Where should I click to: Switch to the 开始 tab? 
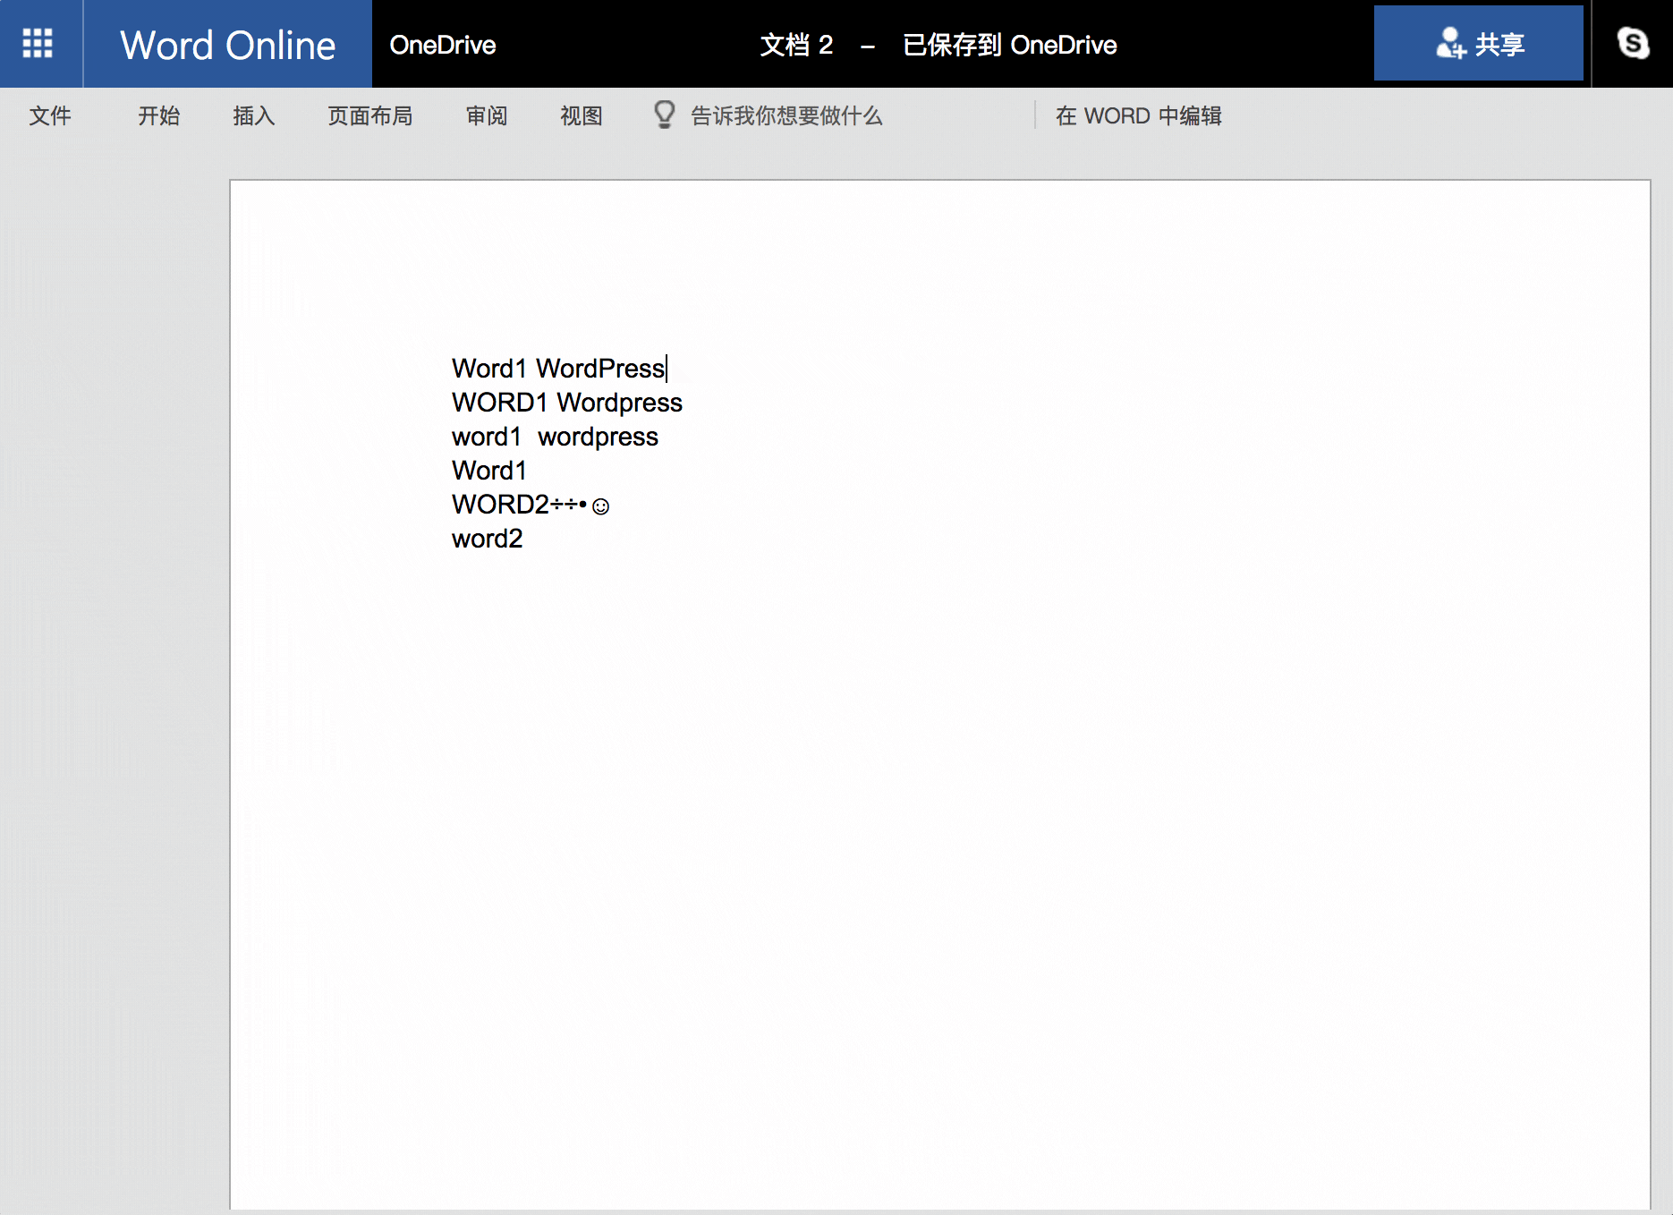159,115
